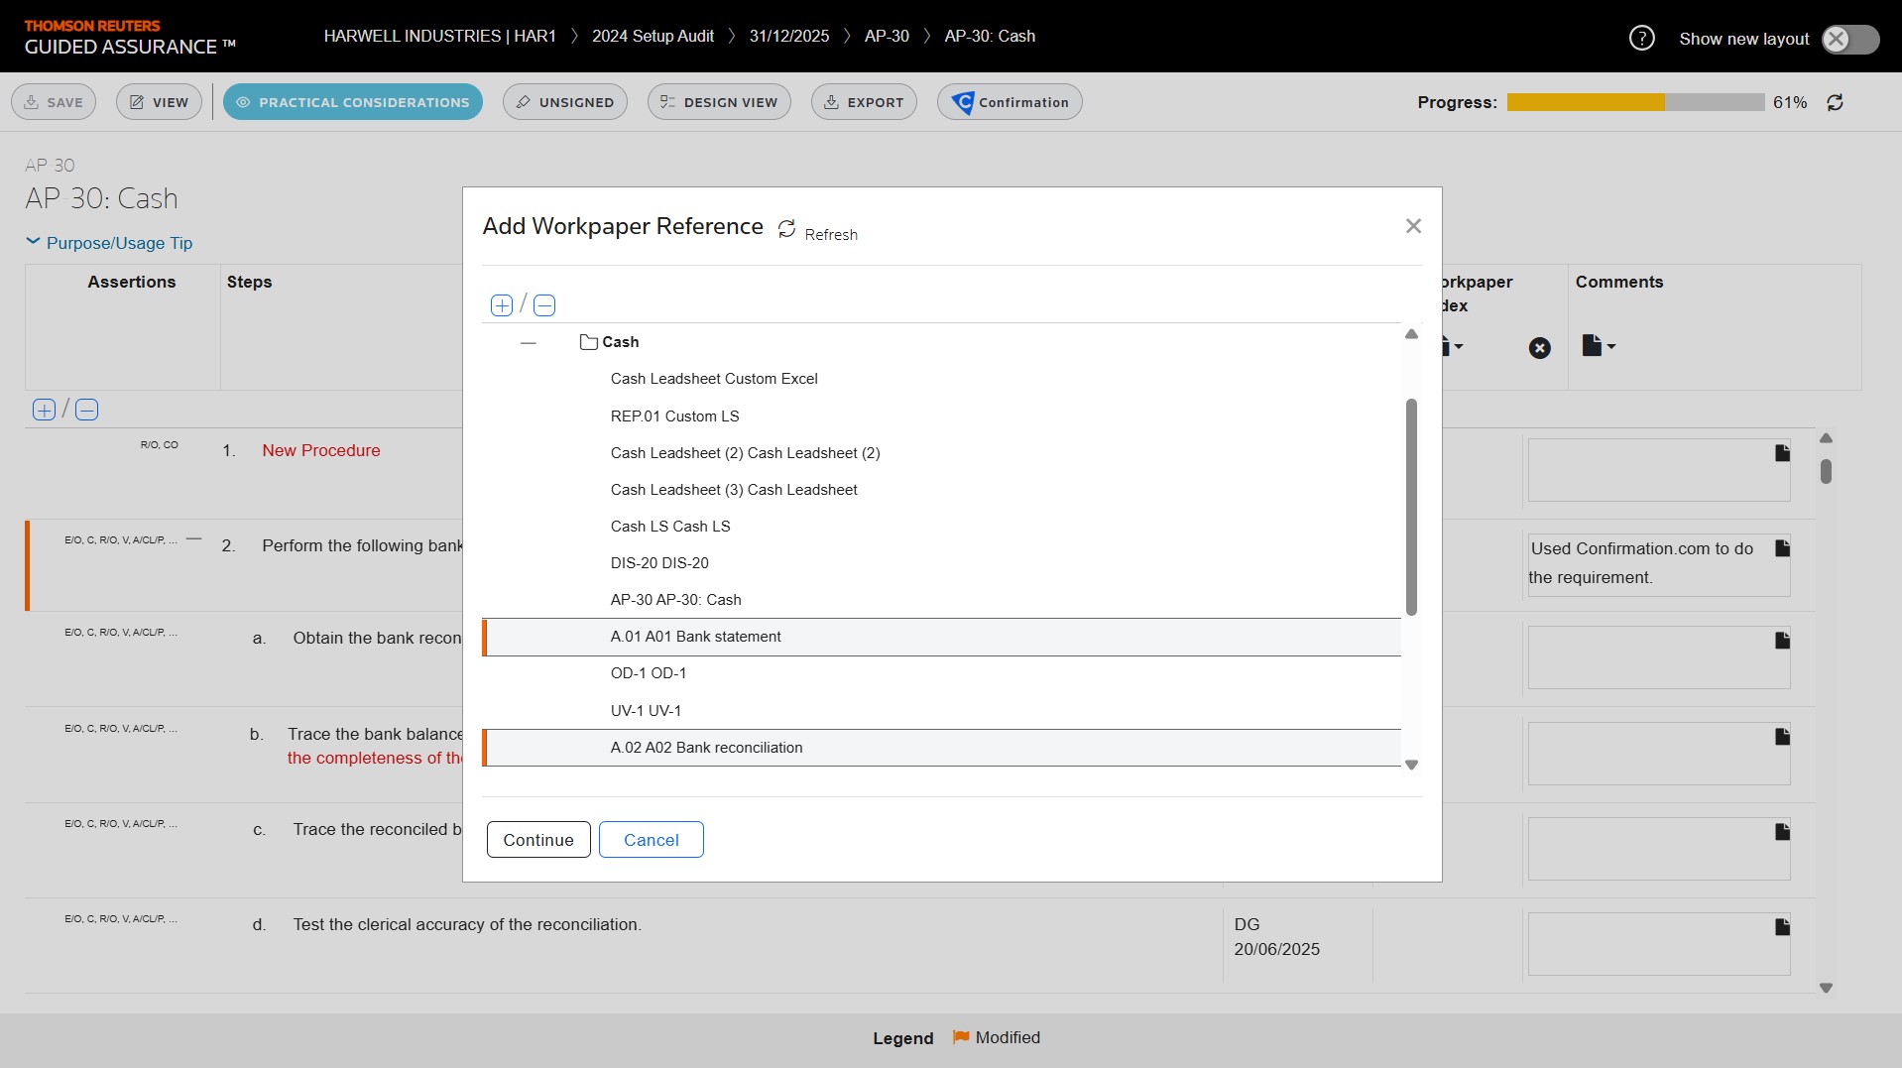Open the Comments column dropdown
The height and width of the screenshot is (1068, 1902).
1598,346
